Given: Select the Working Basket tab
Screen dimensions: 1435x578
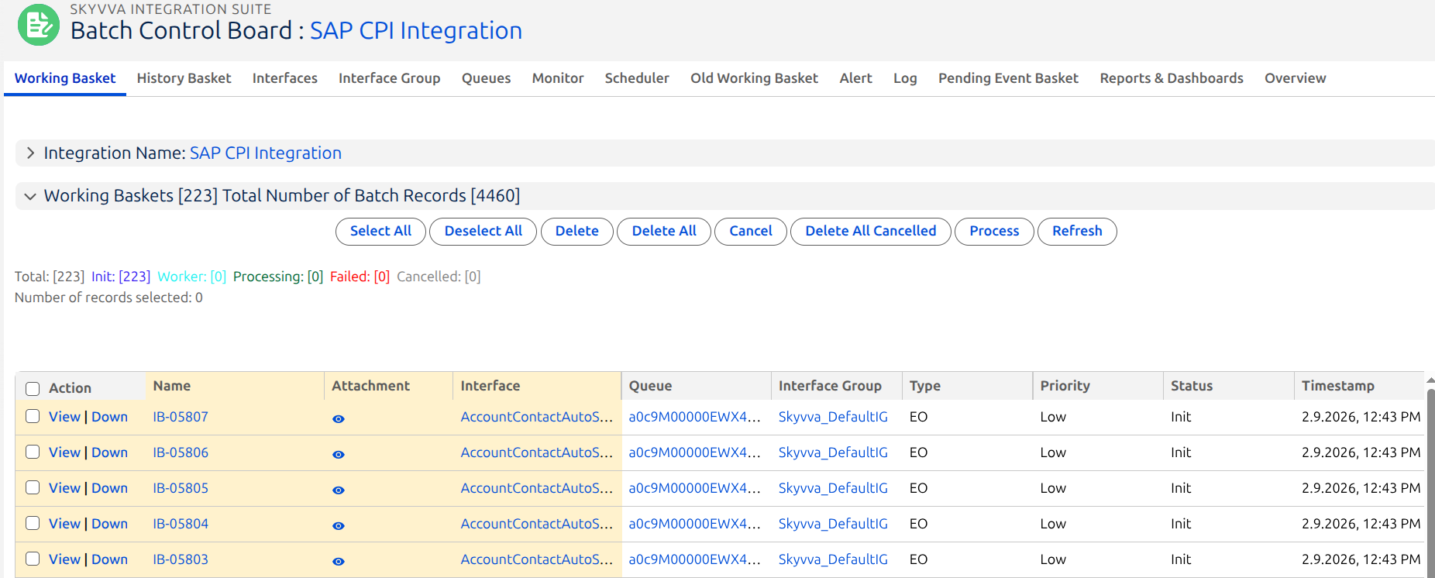Looking at the screenshot, I should [x=65, y=78].
